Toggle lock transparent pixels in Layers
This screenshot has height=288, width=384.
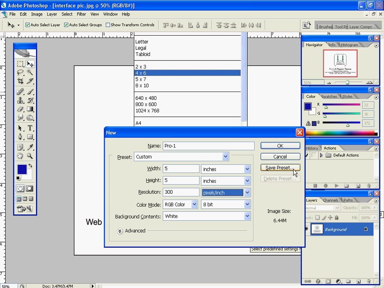click(317, 218)
